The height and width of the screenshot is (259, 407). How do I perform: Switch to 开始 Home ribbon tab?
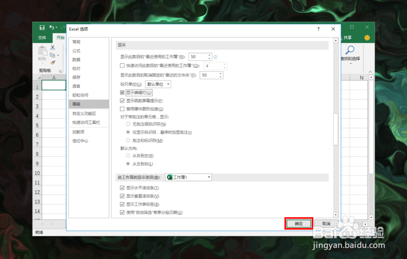[x=60, y=38]
